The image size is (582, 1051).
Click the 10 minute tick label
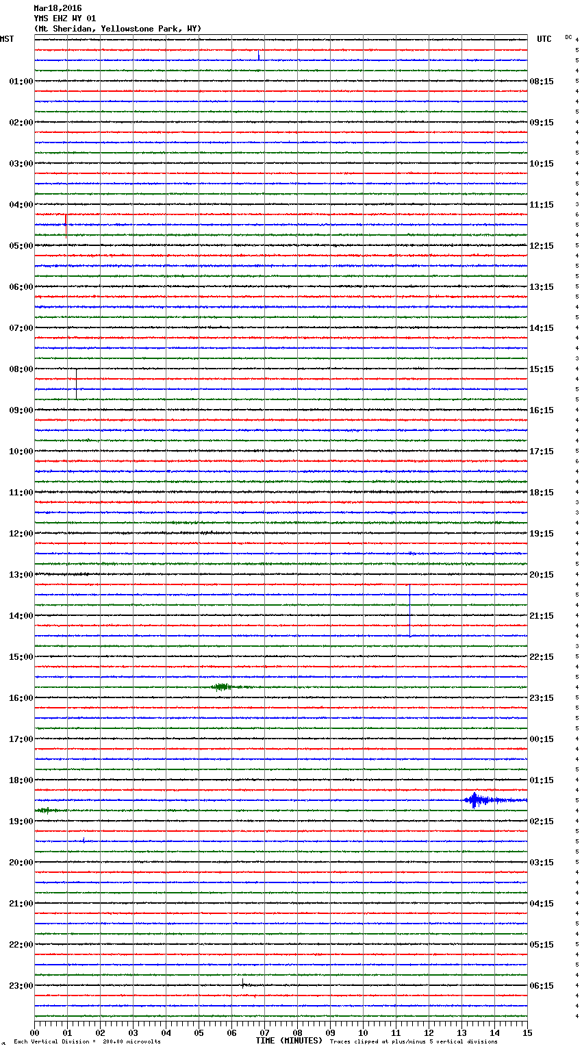(363, 1033)
